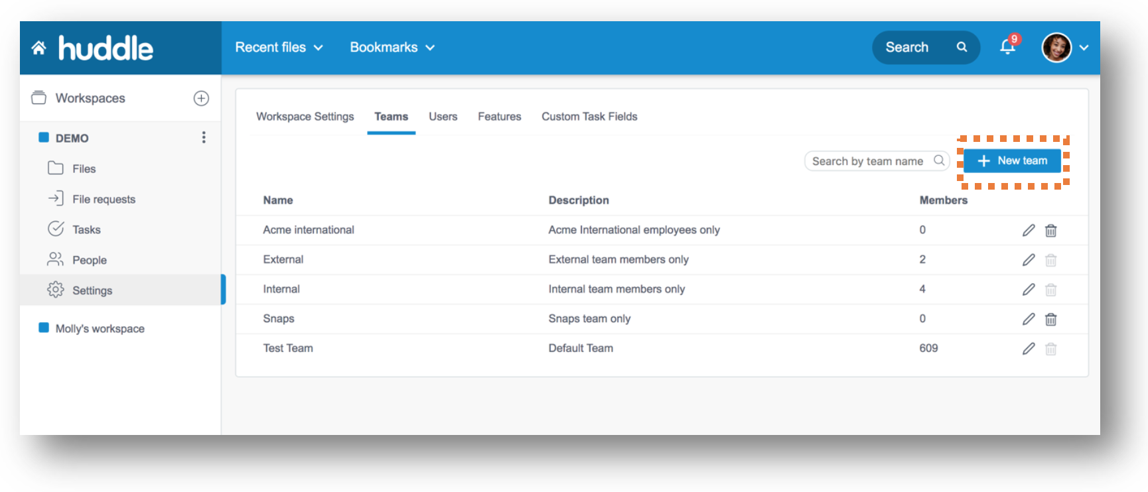Click the user profile avatar
This screenshot has width=1148, height=492.
[1056, 48]
